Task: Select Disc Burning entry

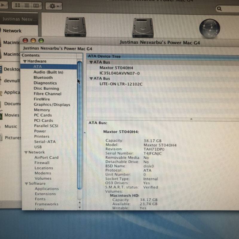Action: [46, 88]
